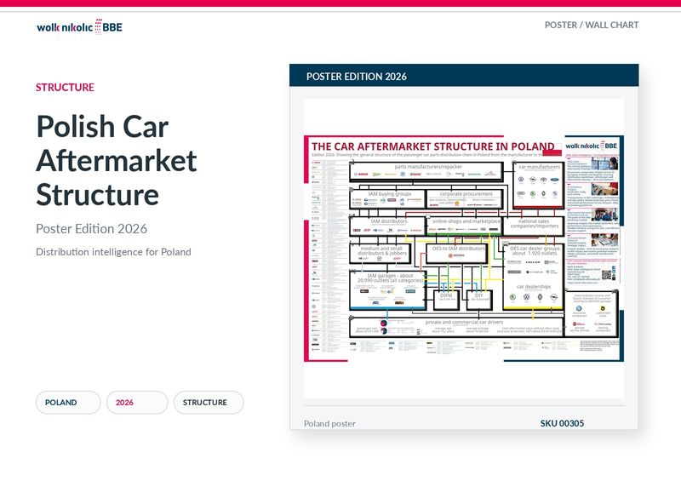
Task: Click the DIFM box in poster
Action: point(446,300)
